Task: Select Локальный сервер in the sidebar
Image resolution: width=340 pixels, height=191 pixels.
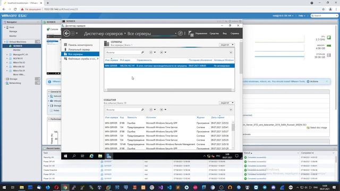Action: pyautogui.click(x=79, y=49)
